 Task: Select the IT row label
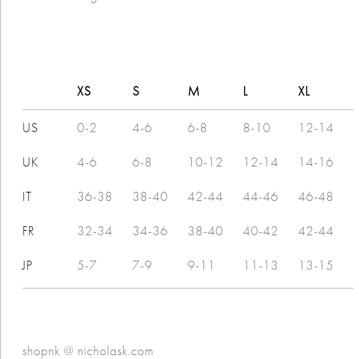(x=27, y=197)
